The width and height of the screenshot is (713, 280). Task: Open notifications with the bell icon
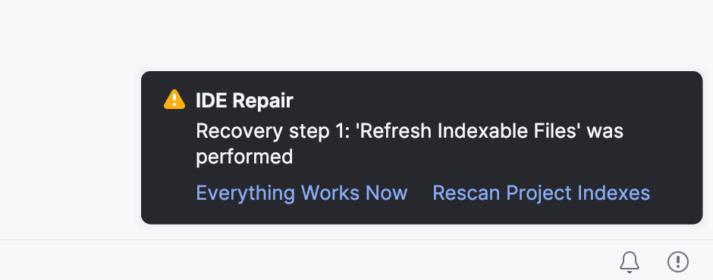[630, 262]
